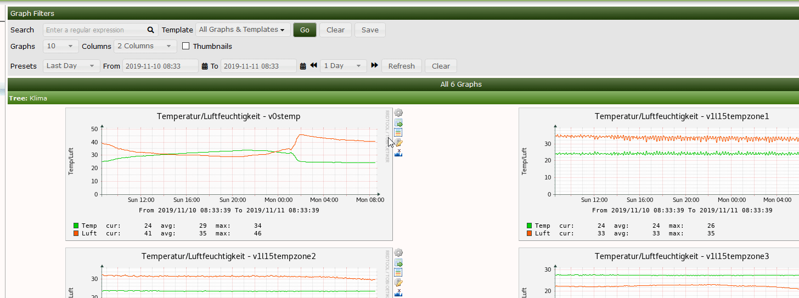The image size is (799, 298).
Task: Edit graph template of v0stemp graph
Action: (399, 142)
